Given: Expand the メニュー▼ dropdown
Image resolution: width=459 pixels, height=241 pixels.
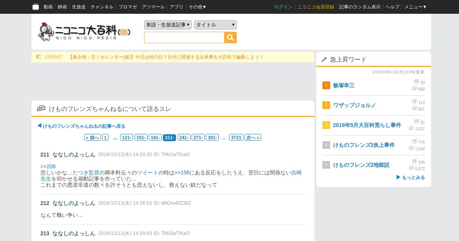Looking at the screenshot, I should [x=415, y=7].
